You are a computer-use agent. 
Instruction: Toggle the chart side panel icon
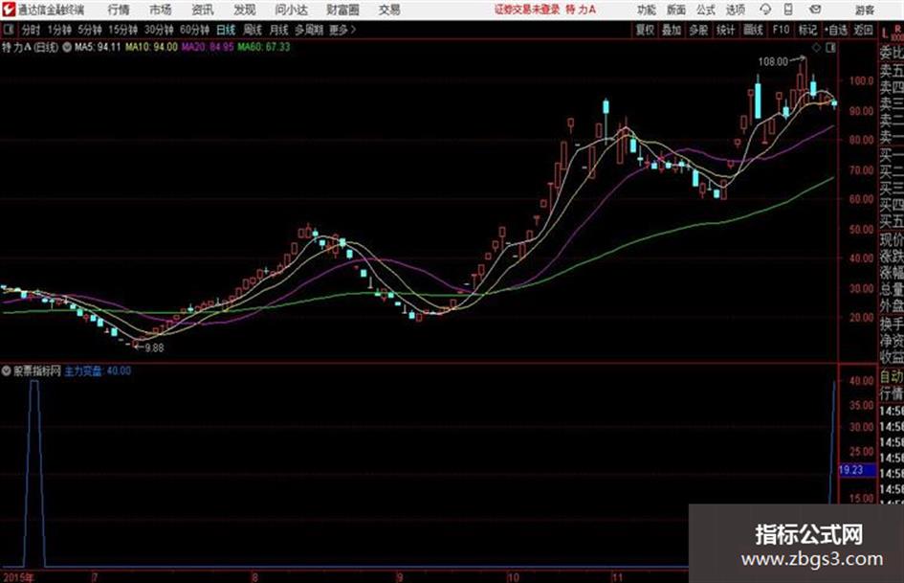tap(830, 48)
